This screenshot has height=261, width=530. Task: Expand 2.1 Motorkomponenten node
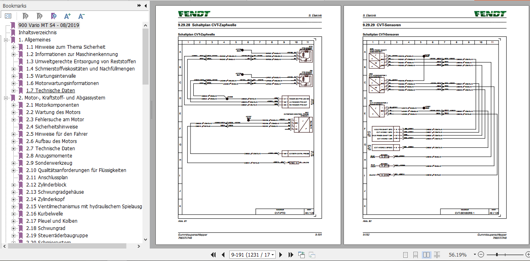[x=14, y=105]
